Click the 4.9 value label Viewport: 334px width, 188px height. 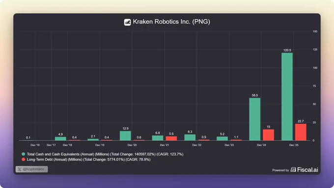coord(60,134)
